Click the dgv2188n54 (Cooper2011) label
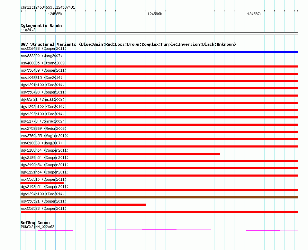 point(45,150)
